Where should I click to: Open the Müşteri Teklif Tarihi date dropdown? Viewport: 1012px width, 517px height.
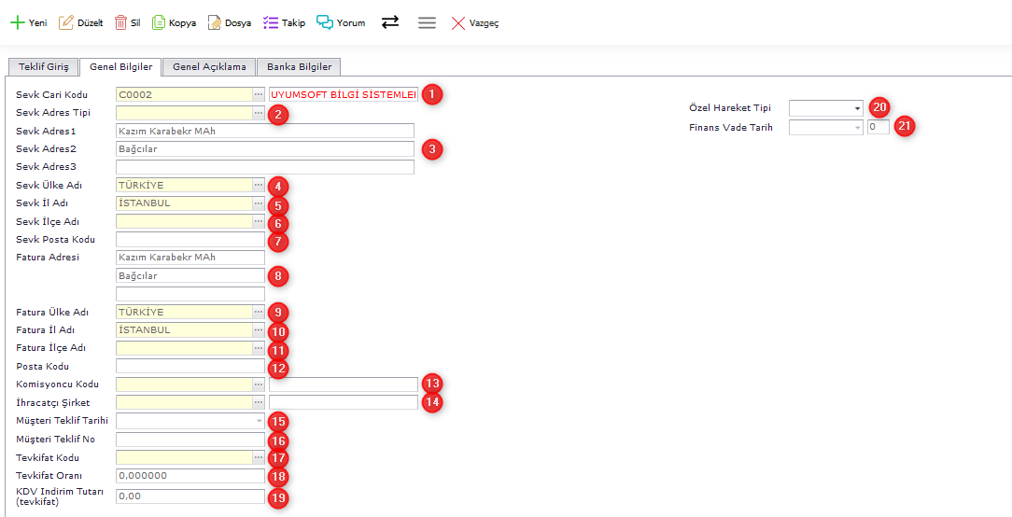coord(259,422)
